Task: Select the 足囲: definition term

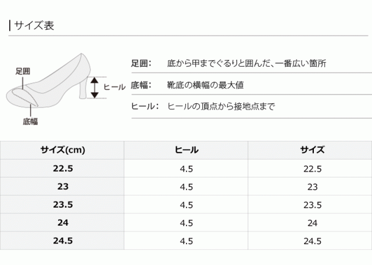Action: (x=141, y=63)
